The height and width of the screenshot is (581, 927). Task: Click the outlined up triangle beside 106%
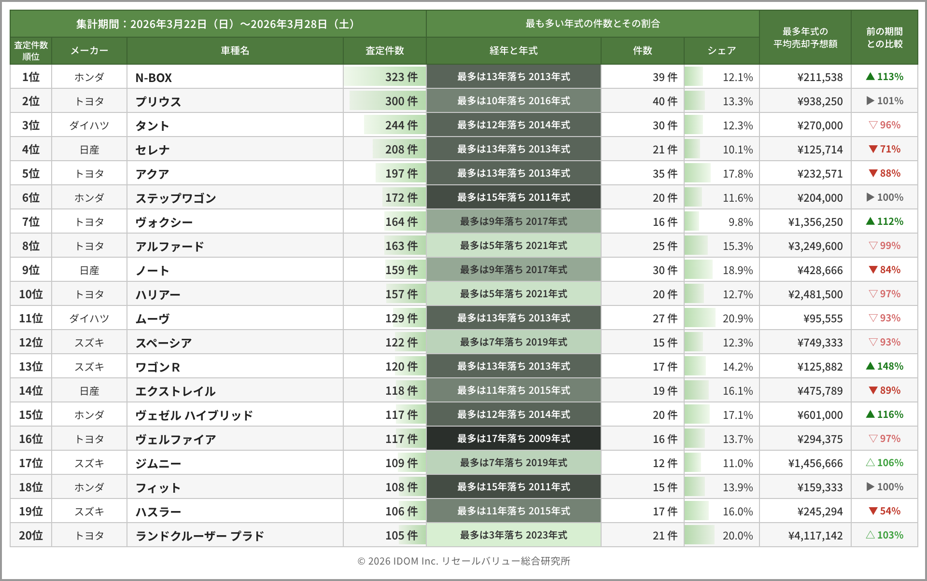[871, 462]
